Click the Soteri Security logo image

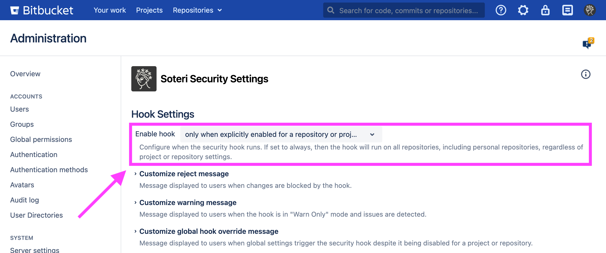click(144, 79)
